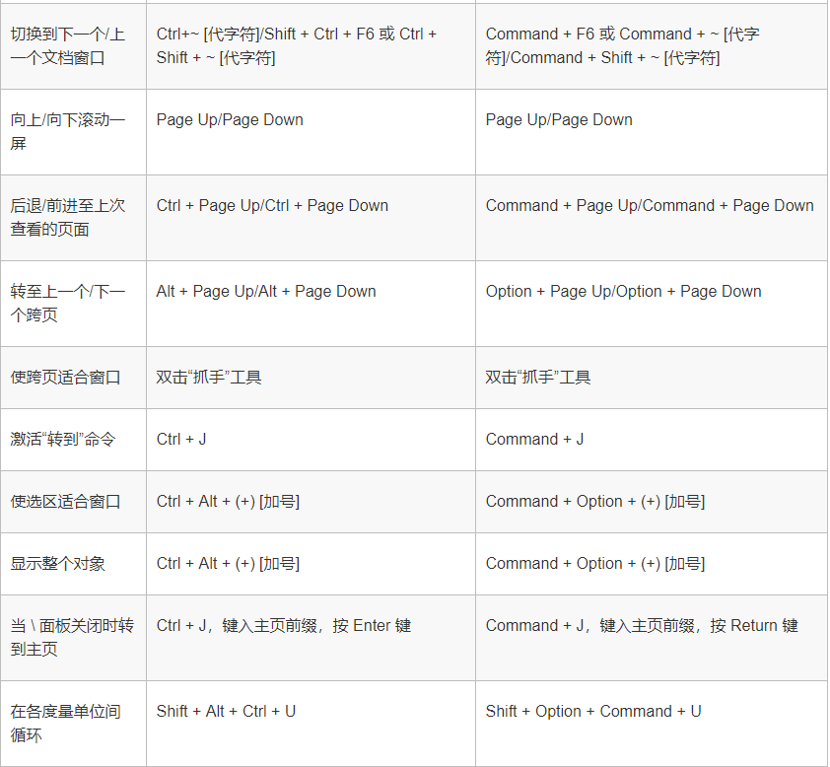
Task: Select the "显示整个对象" row label
Action: coord(58,564)
